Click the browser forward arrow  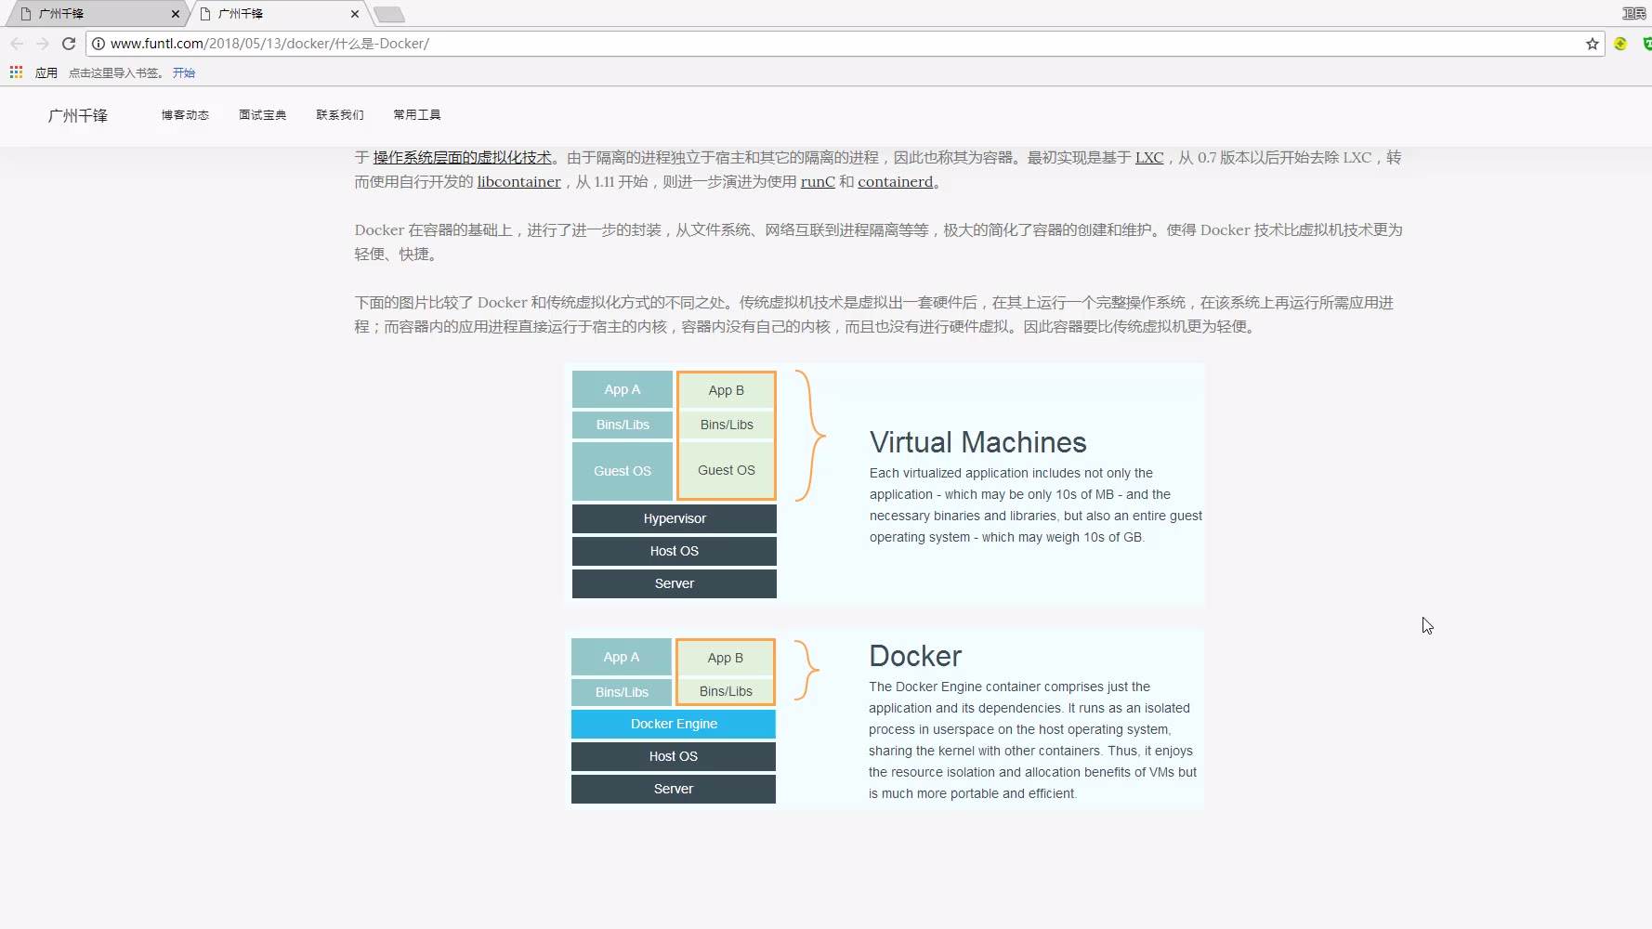(x=43, y=44)
